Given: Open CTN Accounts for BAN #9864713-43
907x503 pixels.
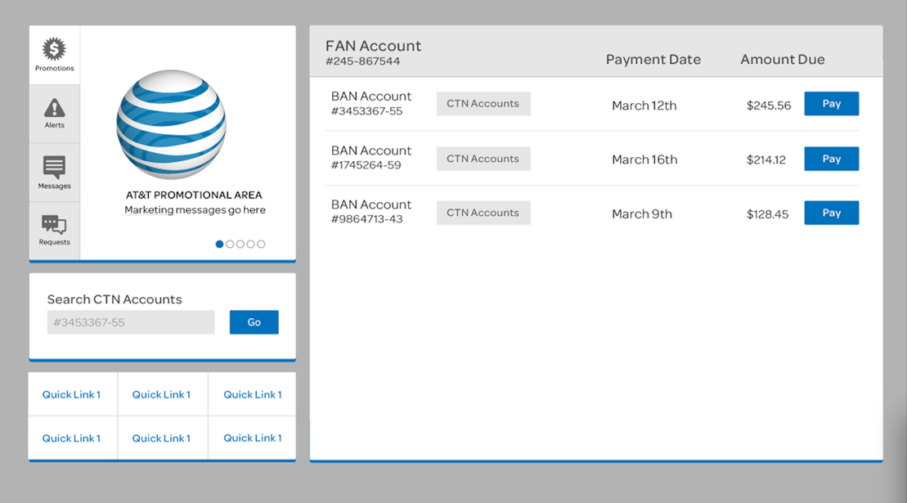Looking at the screenshot, I should click(x=483, y=213).
